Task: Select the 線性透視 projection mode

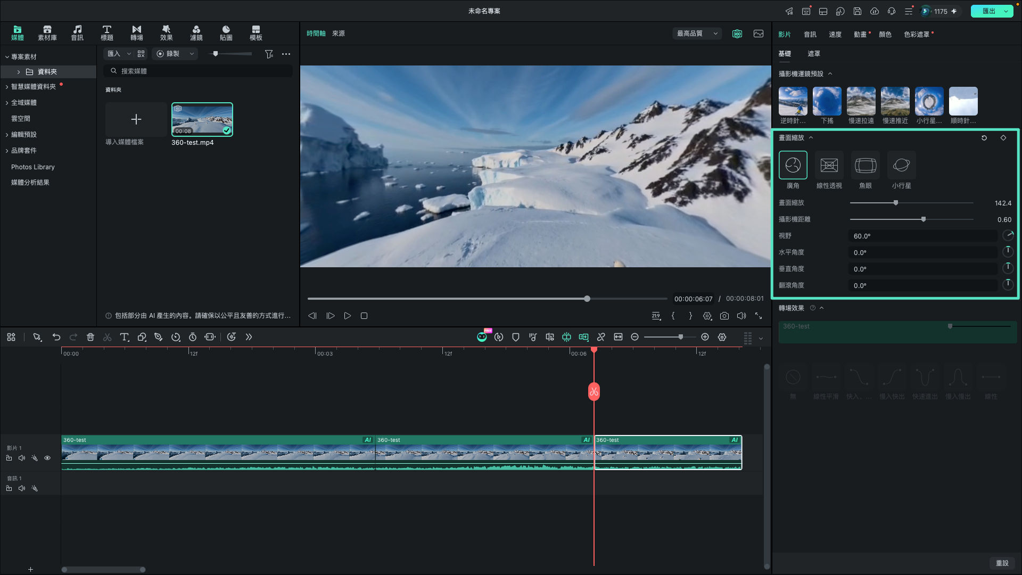Action: point(829,165)
